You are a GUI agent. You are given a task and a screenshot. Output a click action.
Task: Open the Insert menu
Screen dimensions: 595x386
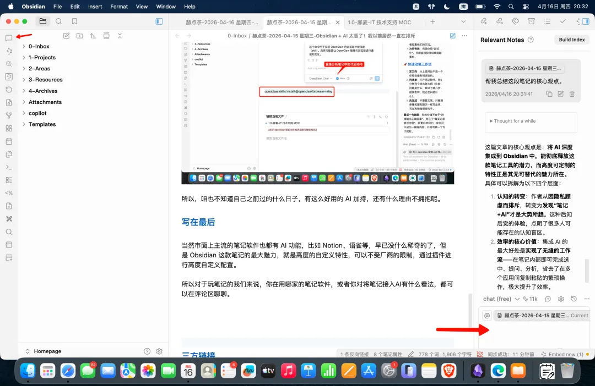click(95, 7)
